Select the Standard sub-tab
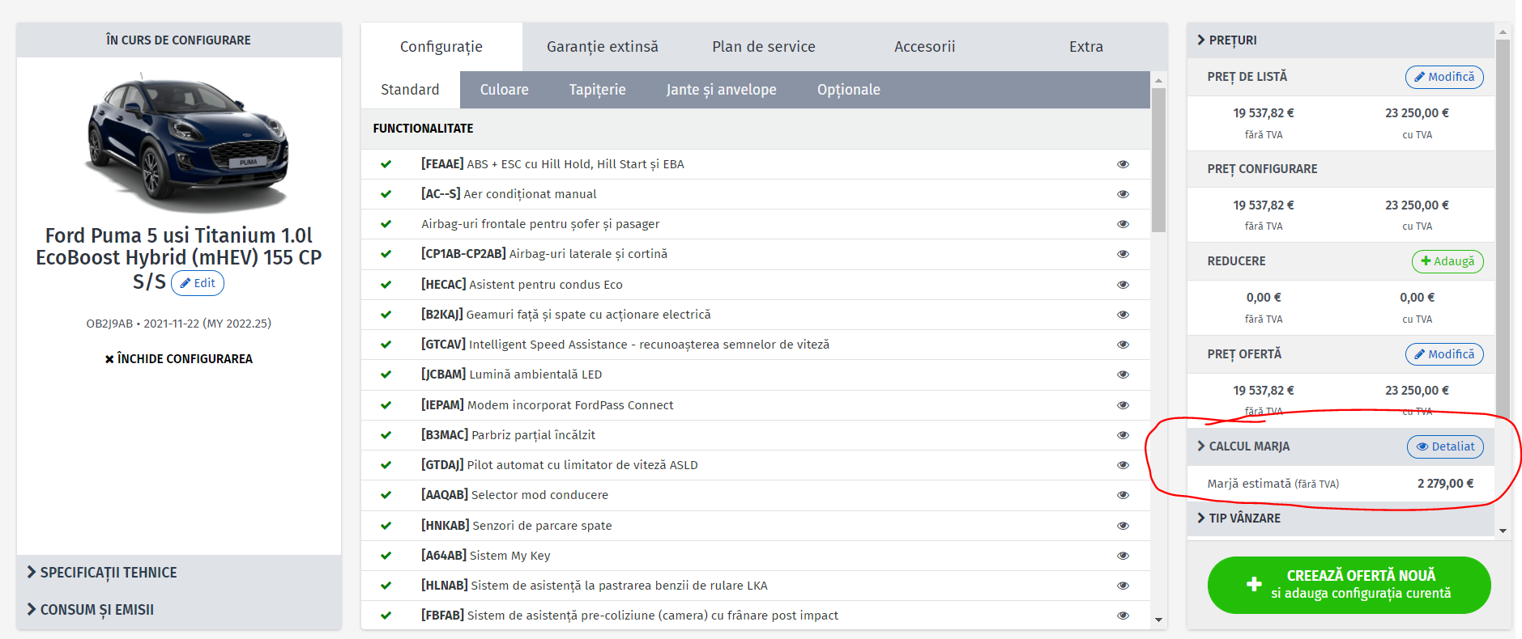Screen dimensions: 1522x639 (411, 90)
